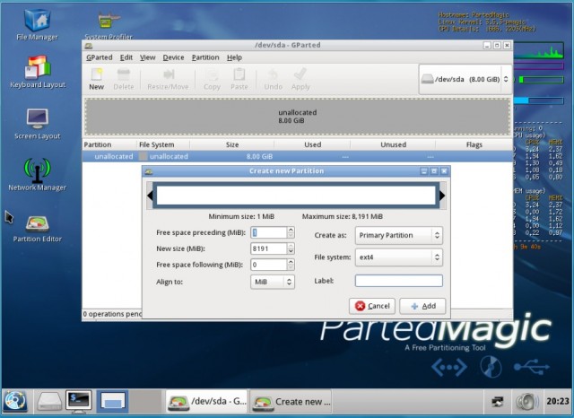
Task: Open the View menu
Action: point(147,57)
